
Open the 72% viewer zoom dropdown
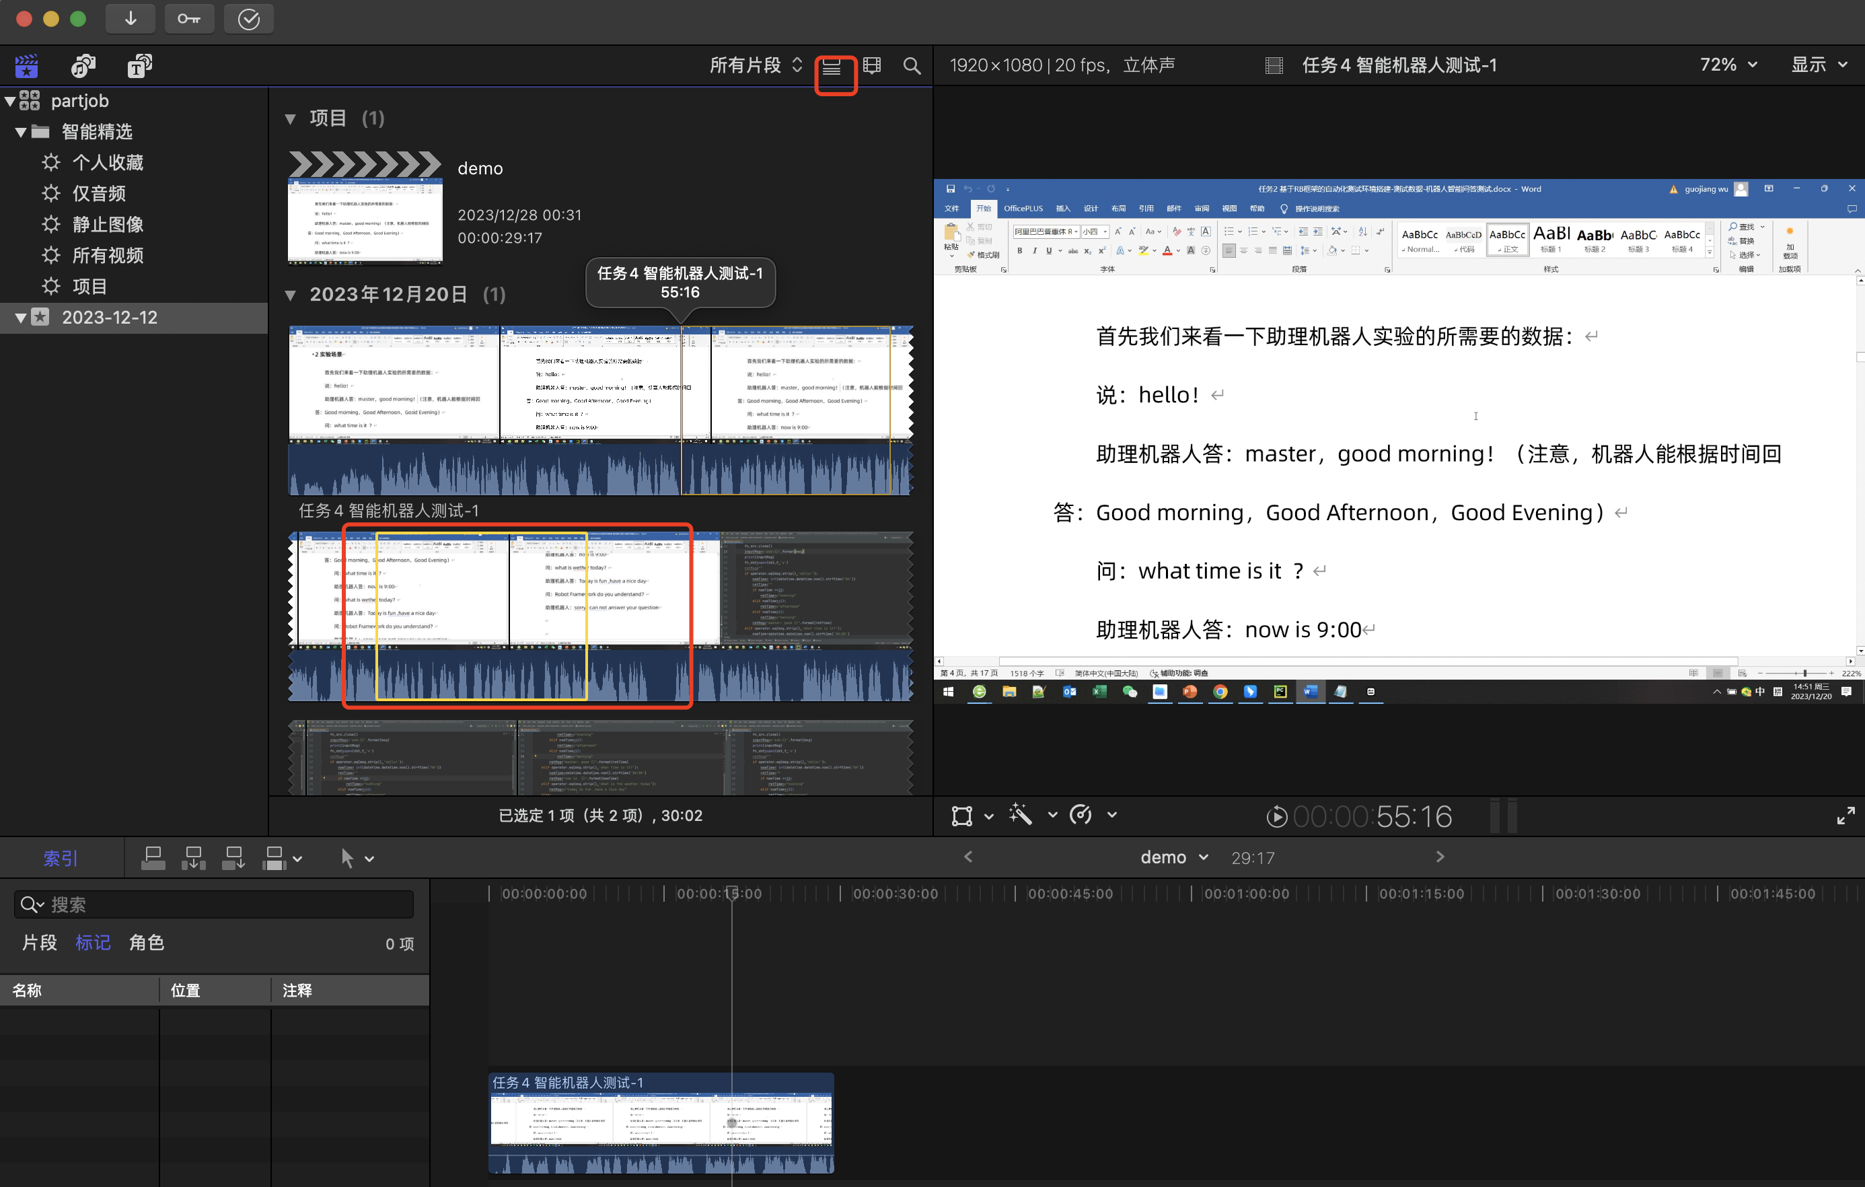(1728, 65)
